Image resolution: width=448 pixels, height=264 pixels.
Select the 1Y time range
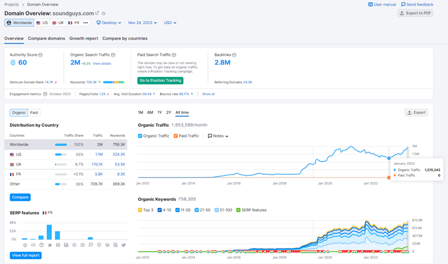160,112
